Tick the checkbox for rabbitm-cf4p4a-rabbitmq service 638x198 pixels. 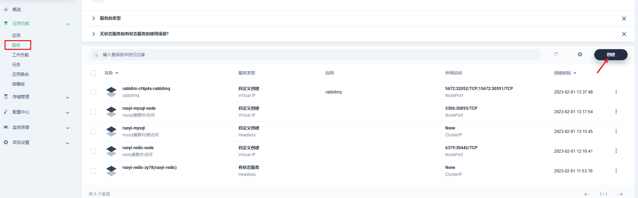pos(93,92)
